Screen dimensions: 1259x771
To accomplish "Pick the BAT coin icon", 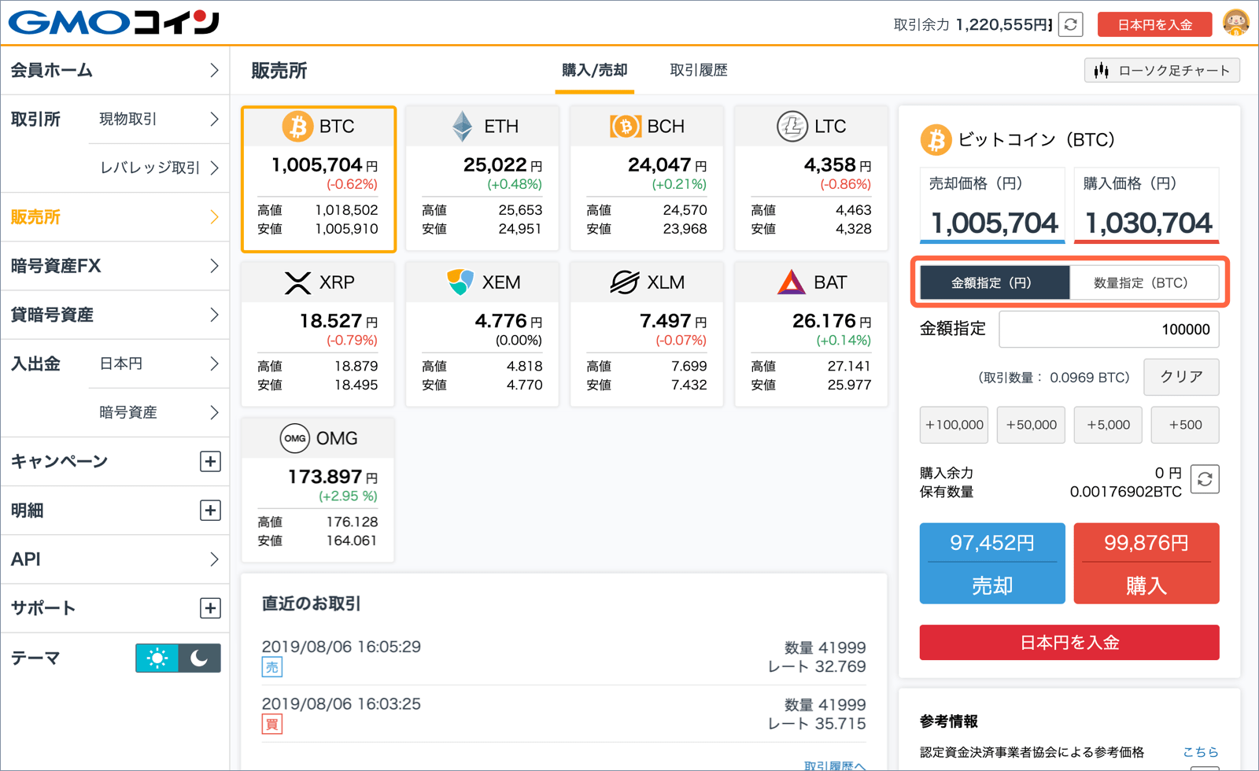I will pyautogui.click(x=791, y=282).
